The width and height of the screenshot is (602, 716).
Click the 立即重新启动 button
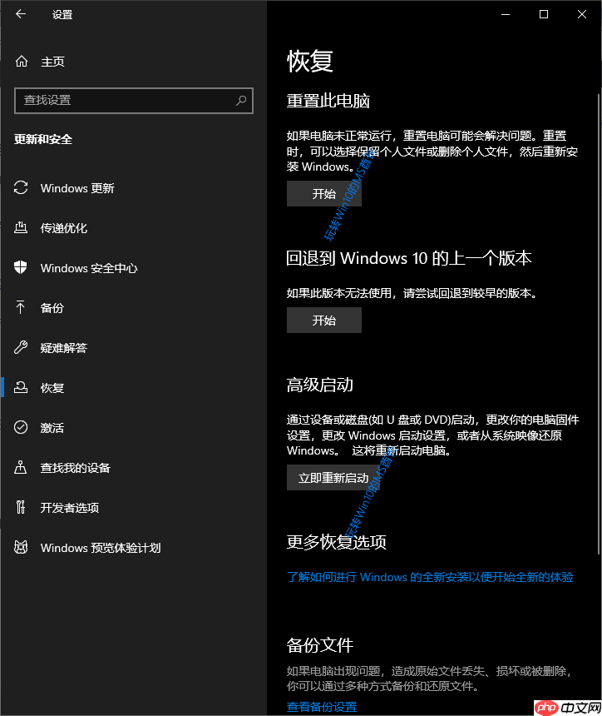[x=333, y=478]
